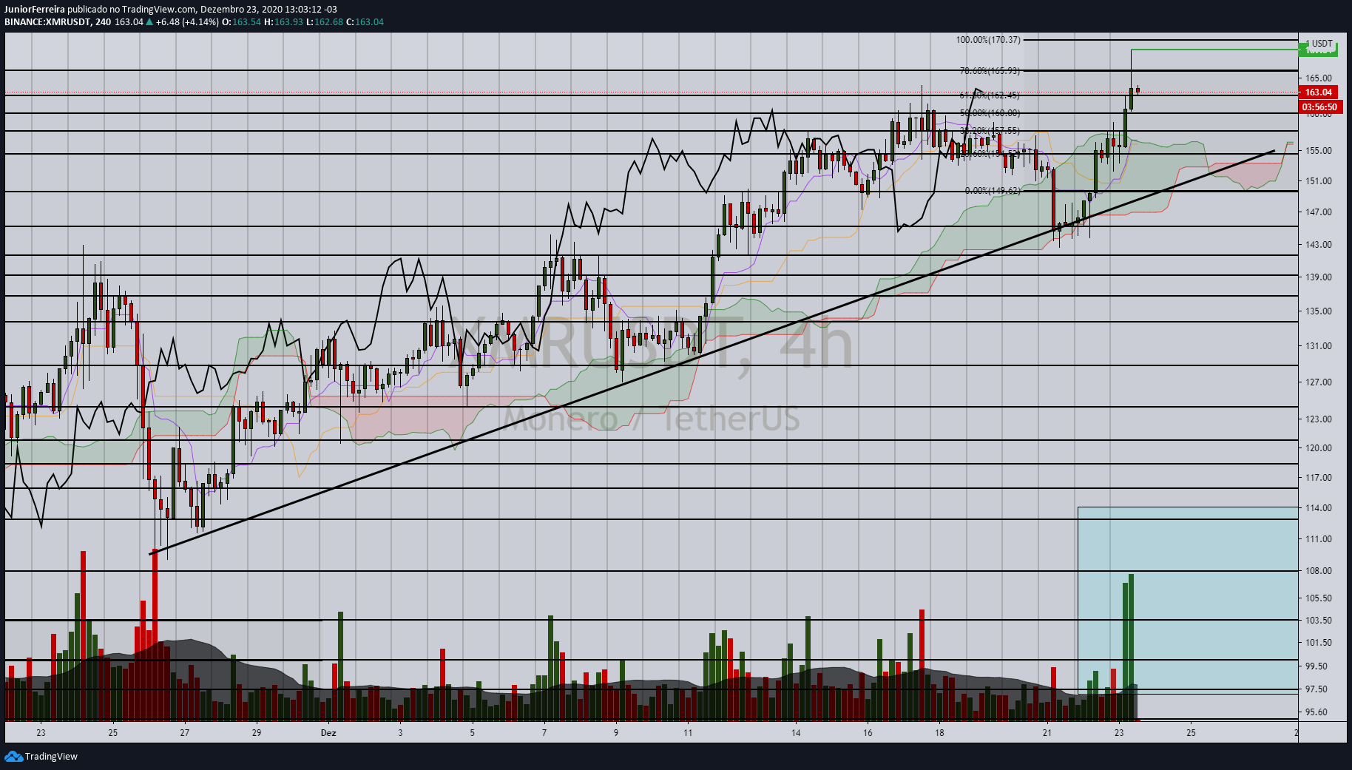
Task: Click the USDT currency label on price axis
Action: (1322, 44)
